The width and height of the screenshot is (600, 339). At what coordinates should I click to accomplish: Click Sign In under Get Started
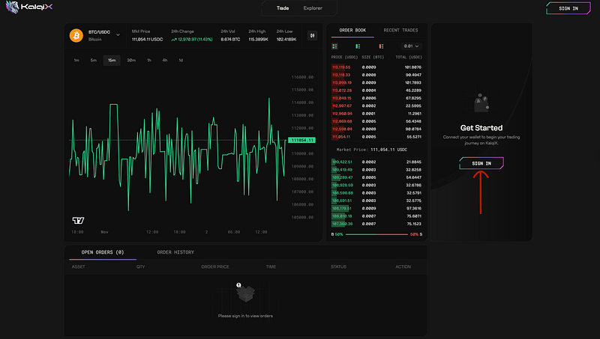(481, 163)
